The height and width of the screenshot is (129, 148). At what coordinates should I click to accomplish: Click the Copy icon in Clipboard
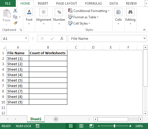pos(15,17)
